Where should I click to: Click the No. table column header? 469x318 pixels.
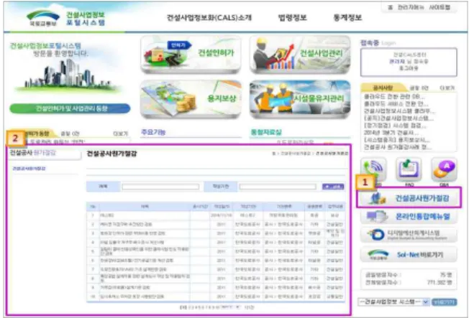pos(93,206)
